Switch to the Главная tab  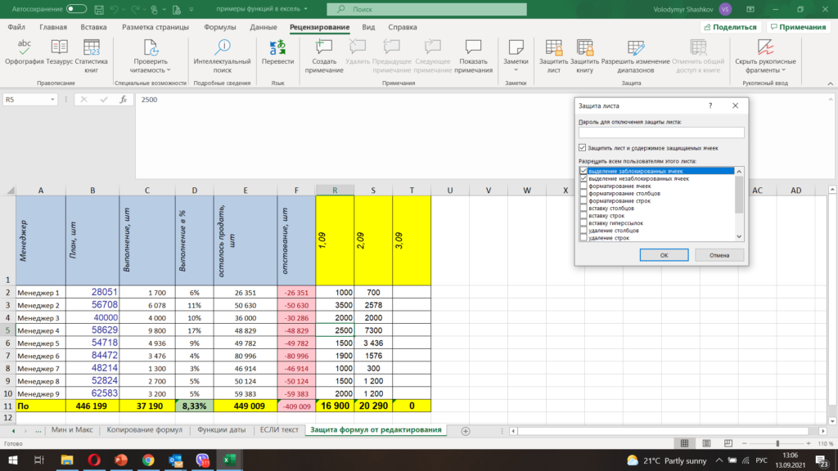tap(53, 27)
